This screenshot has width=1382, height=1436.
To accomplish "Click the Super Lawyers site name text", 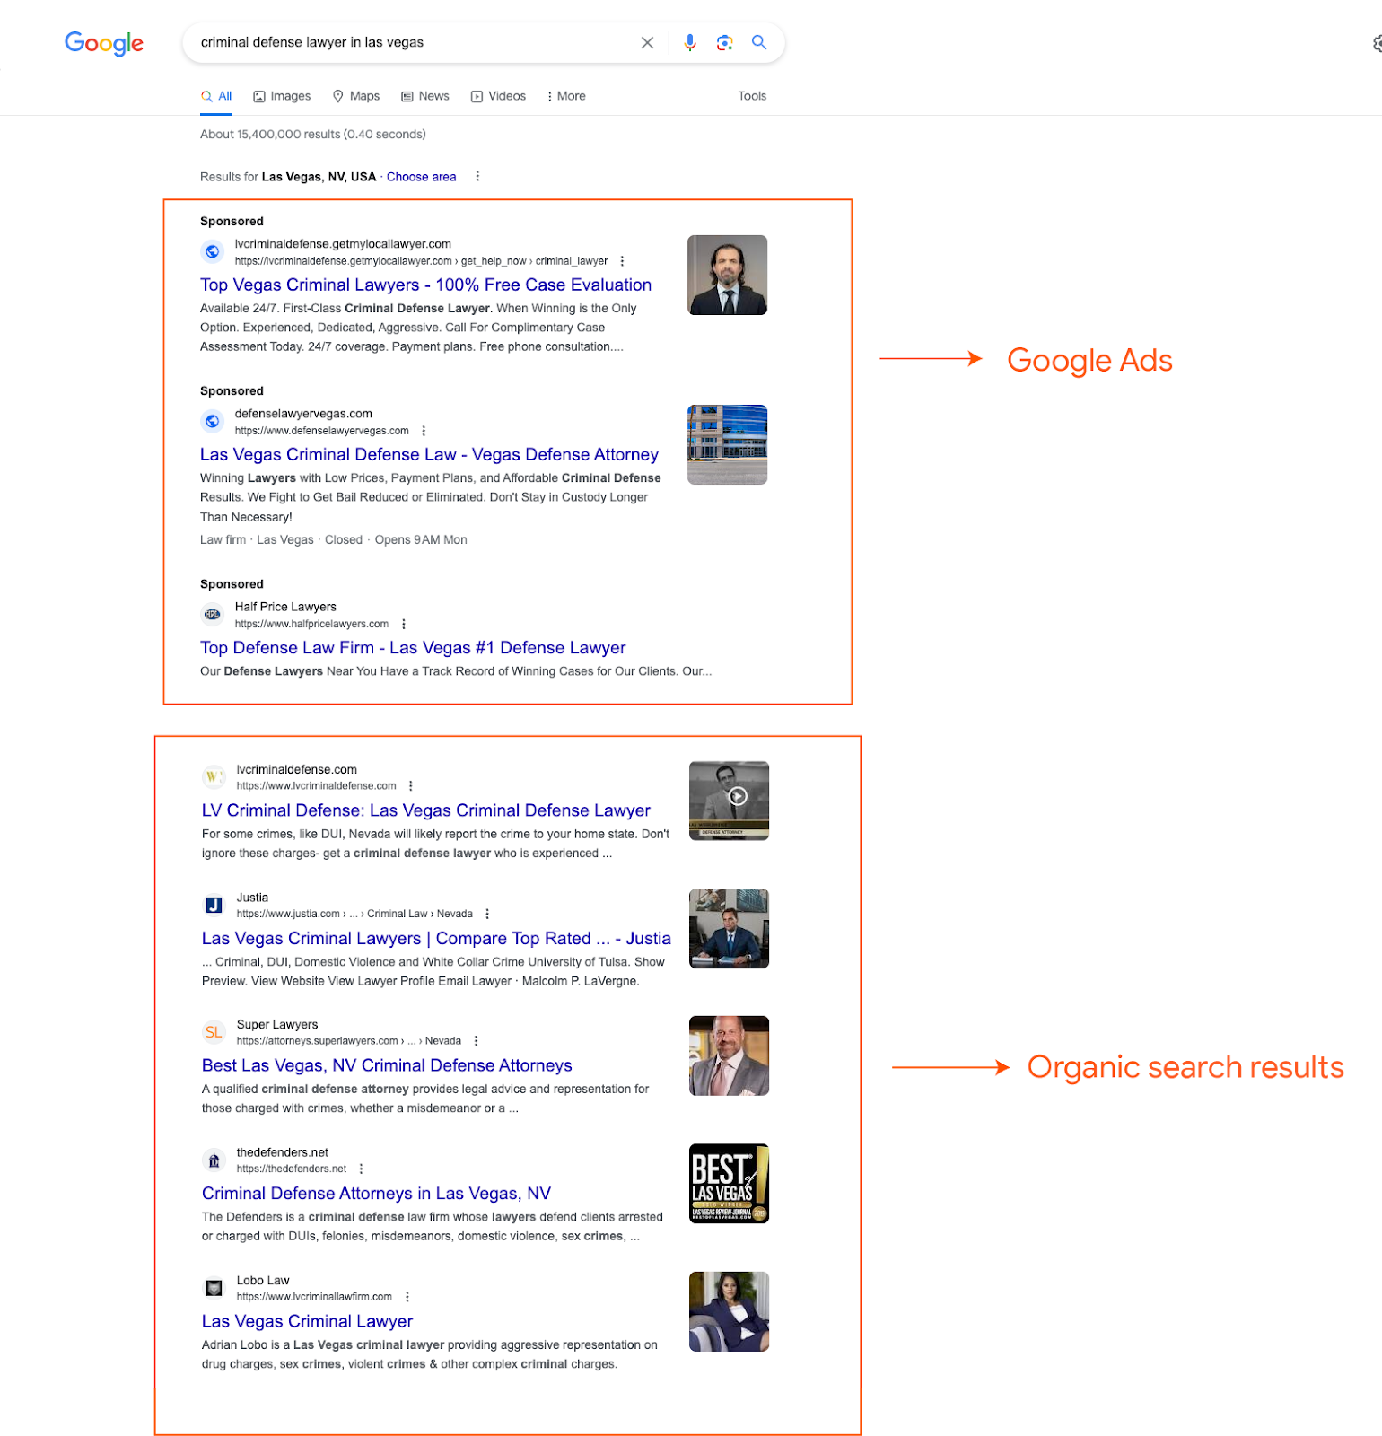I will (x=277, y=1025).
